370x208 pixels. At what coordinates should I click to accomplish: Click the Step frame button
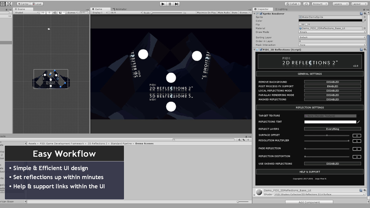click(x=177, y=4)
